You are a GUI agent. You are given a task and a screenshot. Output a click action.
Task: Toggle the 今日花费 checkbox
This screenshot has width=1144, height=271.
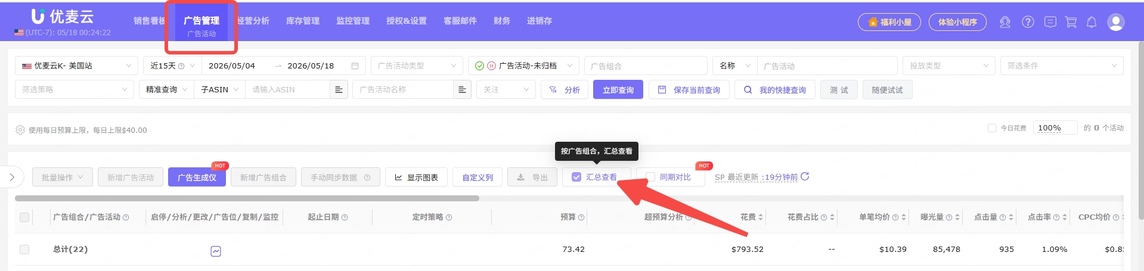992,128
